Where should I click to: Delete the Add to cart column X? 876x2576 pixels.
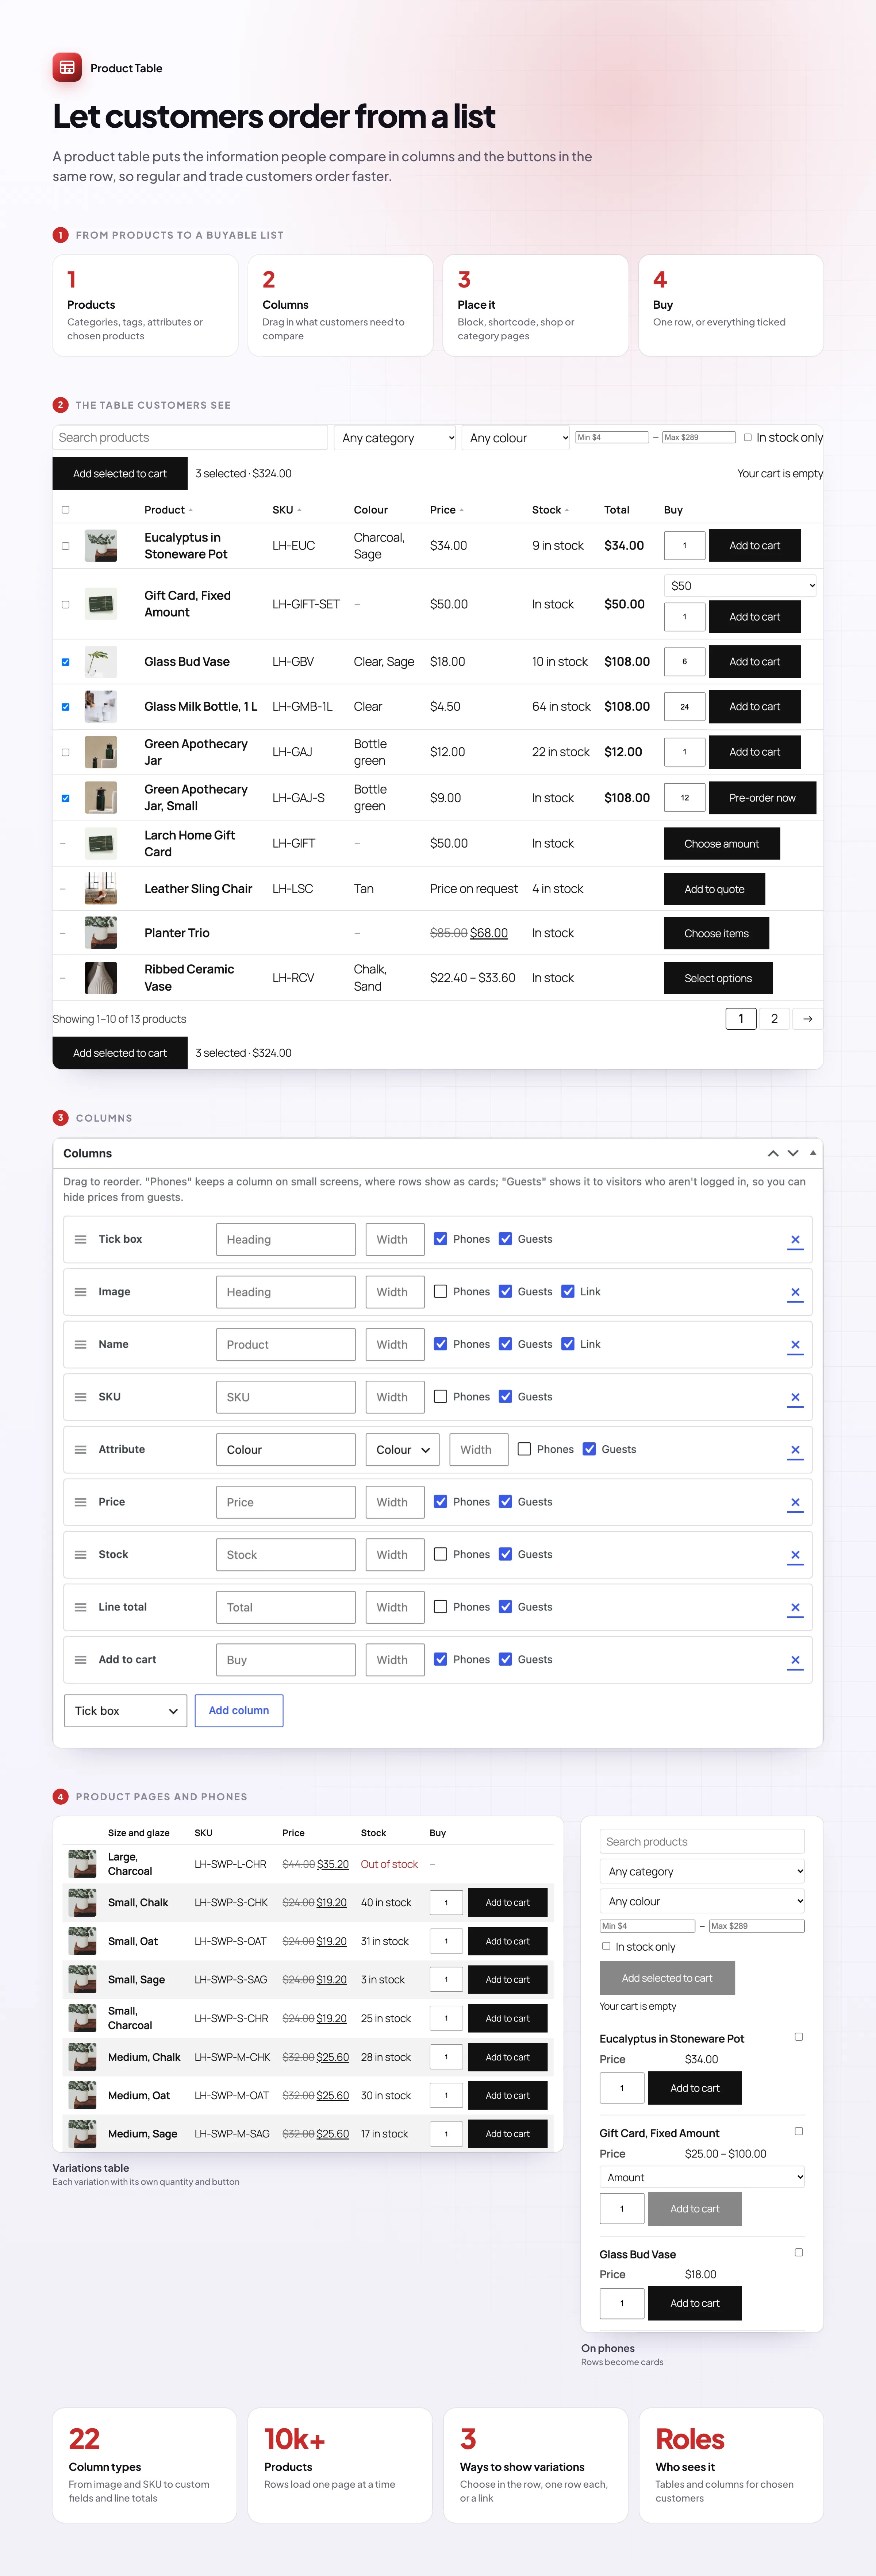click(x=795, y=1660)
